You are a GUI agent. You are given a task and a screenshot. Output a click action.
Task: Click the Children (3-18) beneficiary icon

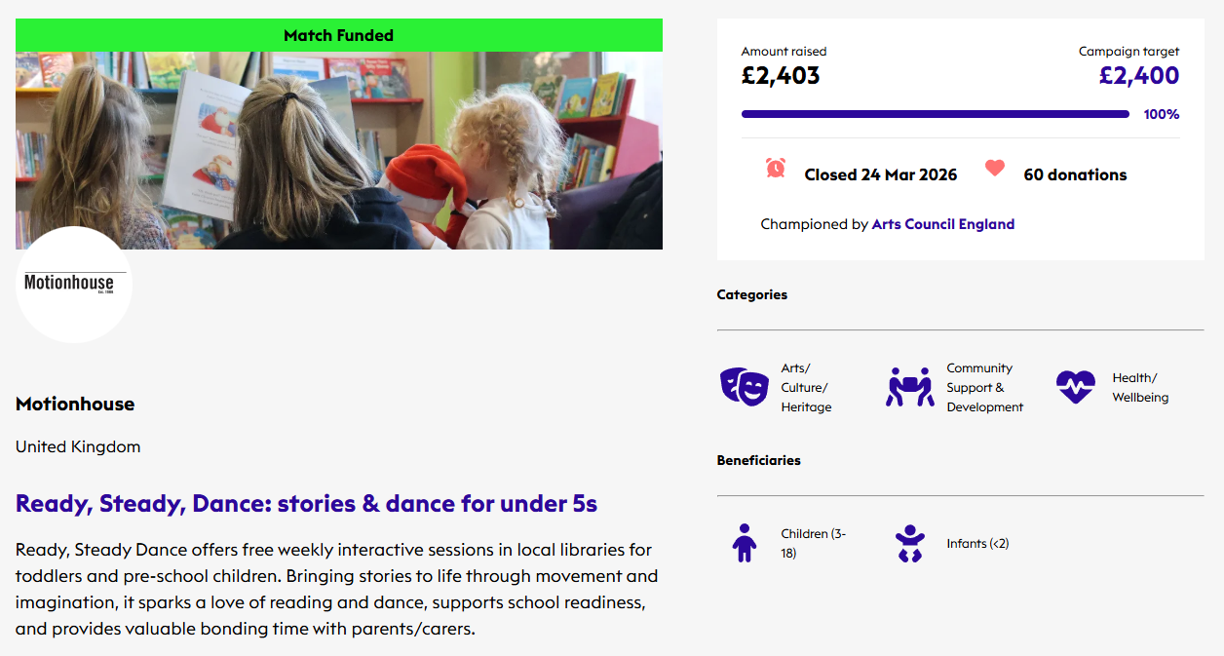coord(744,543)
